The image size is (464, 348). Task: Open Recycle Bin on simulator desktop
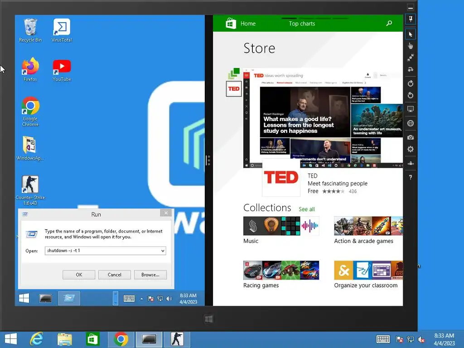(30, 30)
